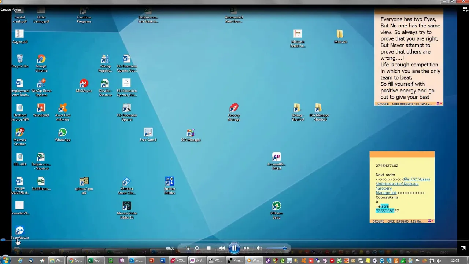This screenshot has height=264, width=469.
Task: Skip to previous with rewind button
Action: click(222, 248)
